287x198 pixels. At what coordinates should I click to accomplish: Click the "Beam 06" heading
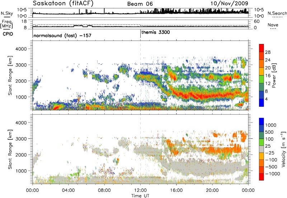(140, 4)
